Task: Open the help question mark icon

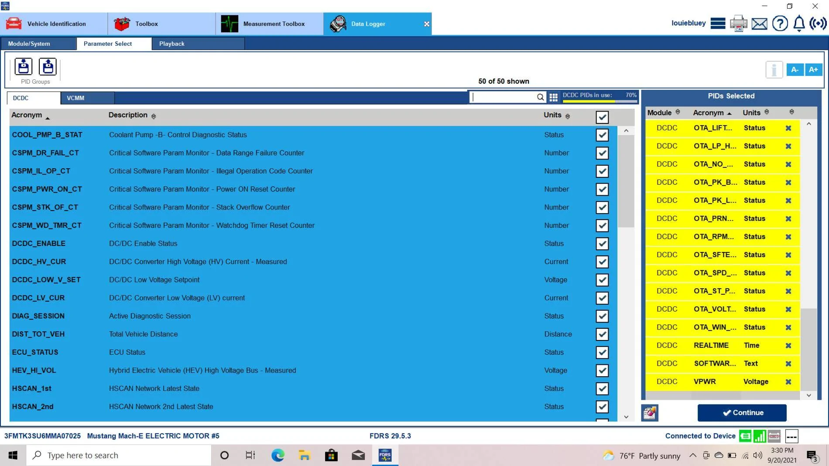Action: 780,24
